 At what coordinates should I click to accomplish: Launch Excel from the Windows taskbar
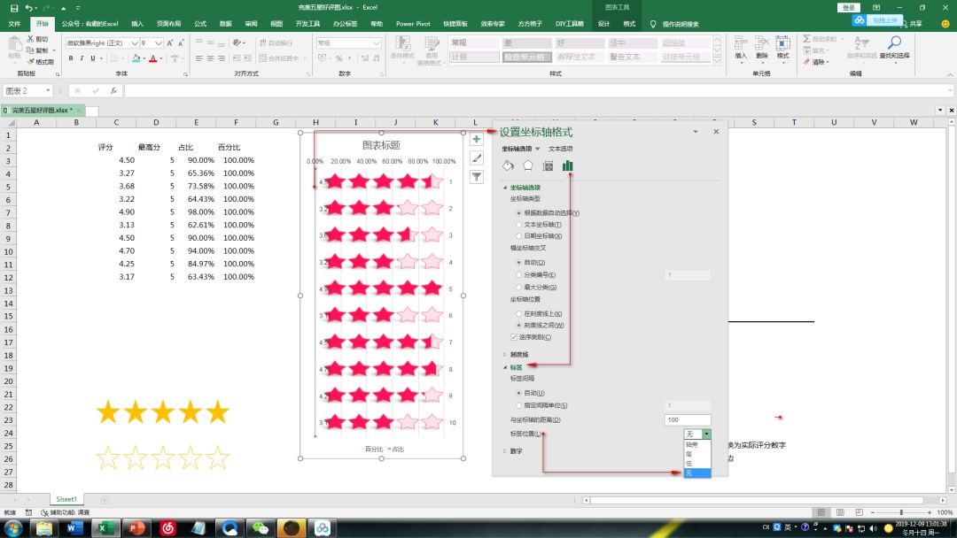[x=105, y=527]
